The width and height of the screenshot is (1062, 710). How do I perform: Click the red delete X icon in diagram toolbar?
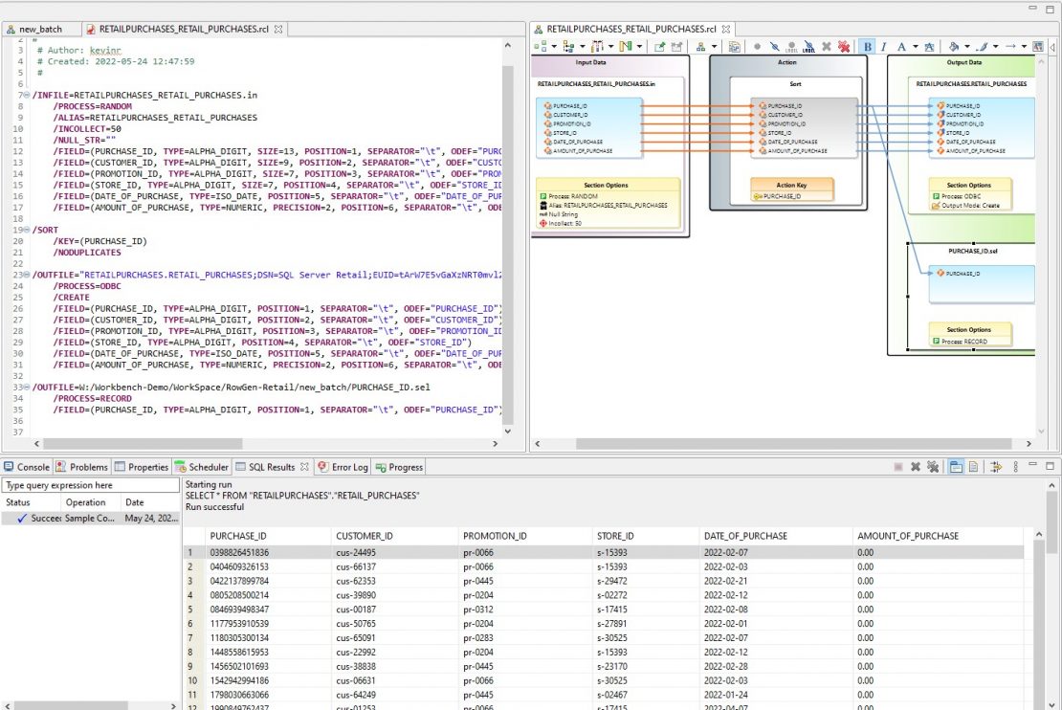(844, 46)
